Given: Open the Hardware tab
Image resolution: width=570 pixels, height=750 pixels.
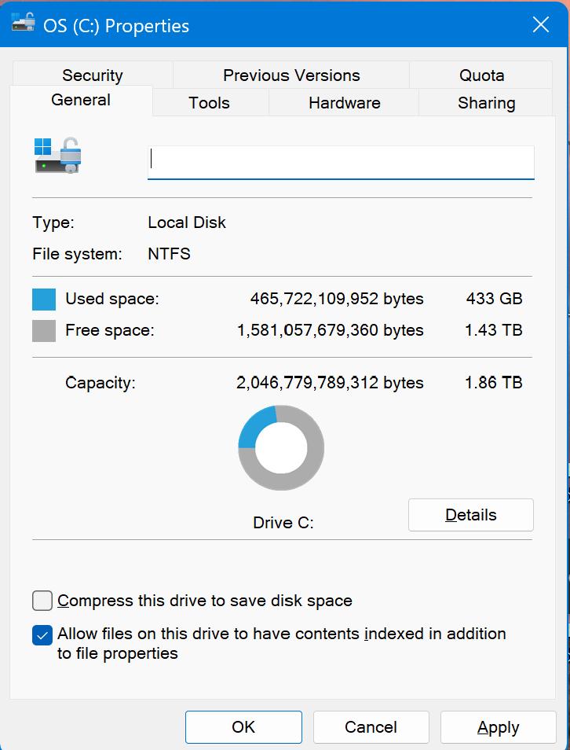Looking at the screenshot, I should [x=344, y=103].
